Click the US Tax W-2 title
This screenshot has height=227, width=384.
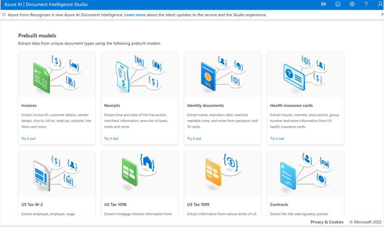click(32, 205)
